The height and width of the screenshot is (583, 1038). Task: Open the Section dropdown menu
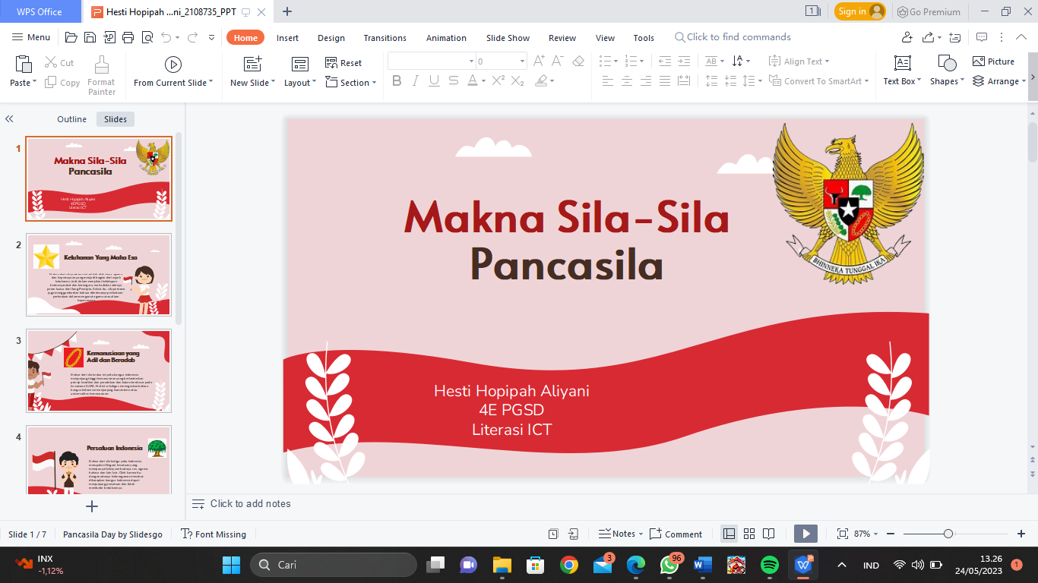point(350,83)
